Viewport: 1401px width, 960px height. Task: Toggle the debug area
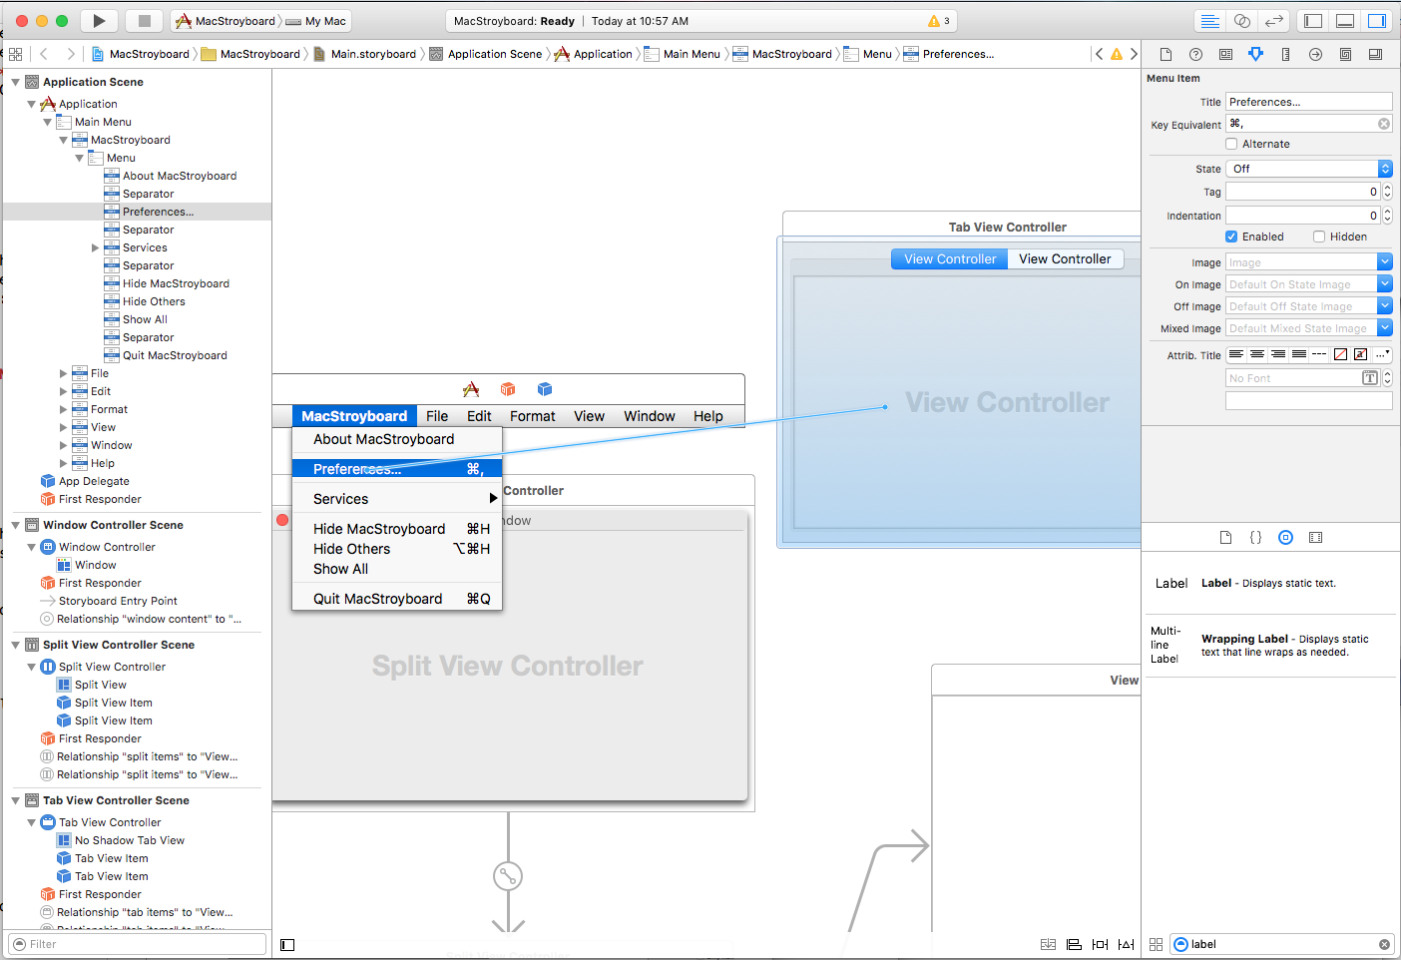(1345, 21)
